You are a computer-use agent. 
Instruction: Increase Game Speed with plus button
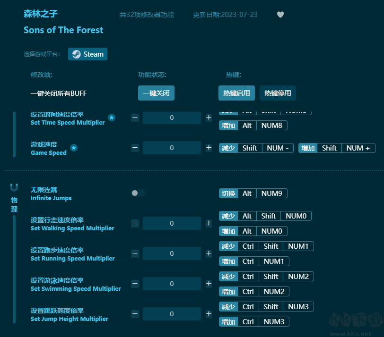point(209,148)
